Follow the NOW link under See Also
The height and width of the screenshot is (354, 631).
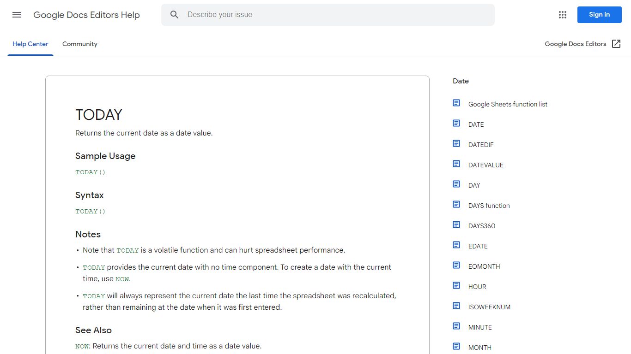82,346
